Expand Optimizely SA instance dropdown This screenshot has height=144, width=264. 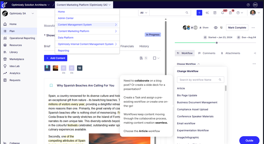(33, 13)
